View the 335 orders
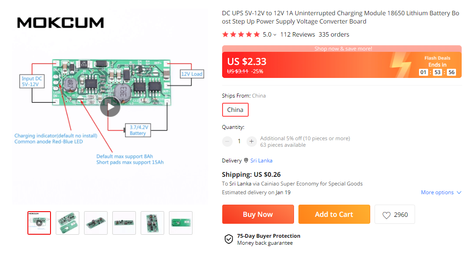Image resolution: width=473 pixels, height=263 pixels. pyautogui.click(x=334, y=34)
